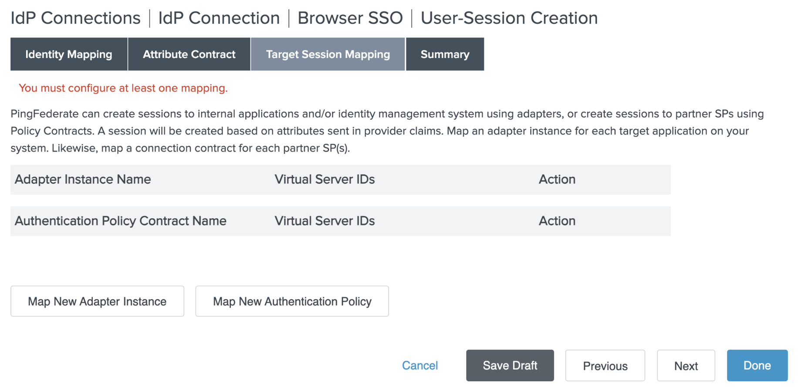Save the configuration as a draft

coord(510,365)
